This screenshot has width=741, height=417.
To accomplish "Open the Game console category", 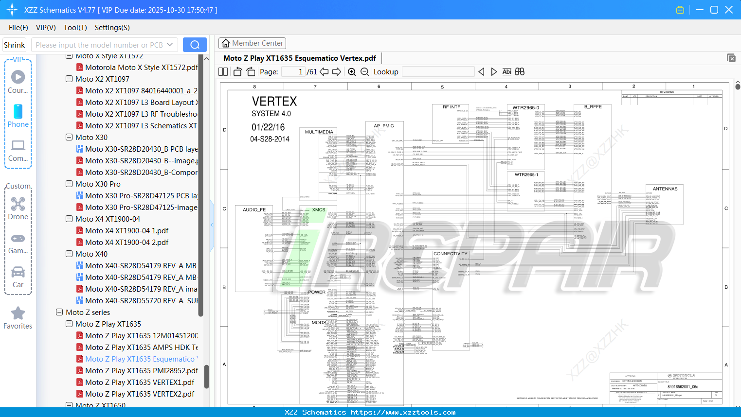I will (x=18, y=243).
